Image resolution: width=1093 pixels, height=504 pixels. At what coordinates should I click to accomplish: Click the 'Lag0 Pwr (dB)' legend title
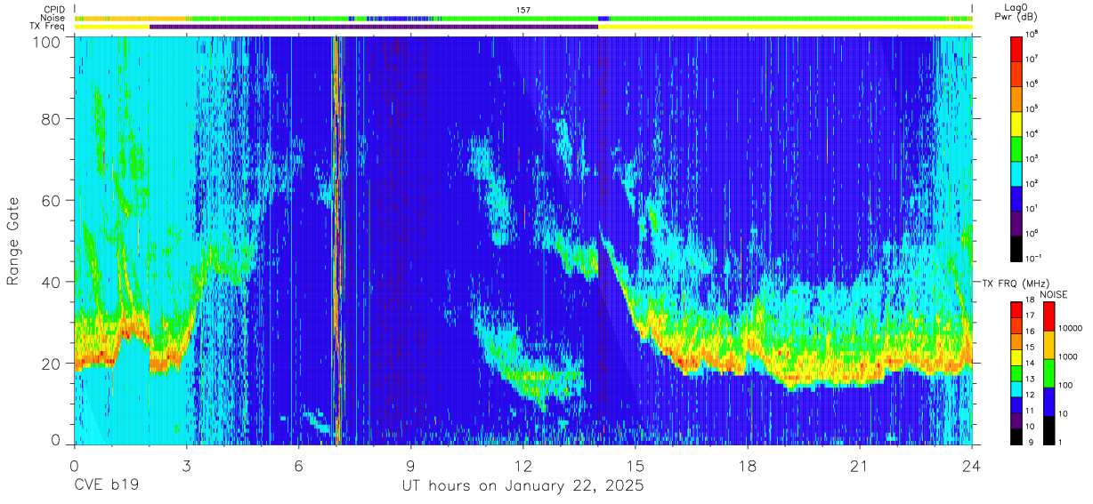(1017, 12)
